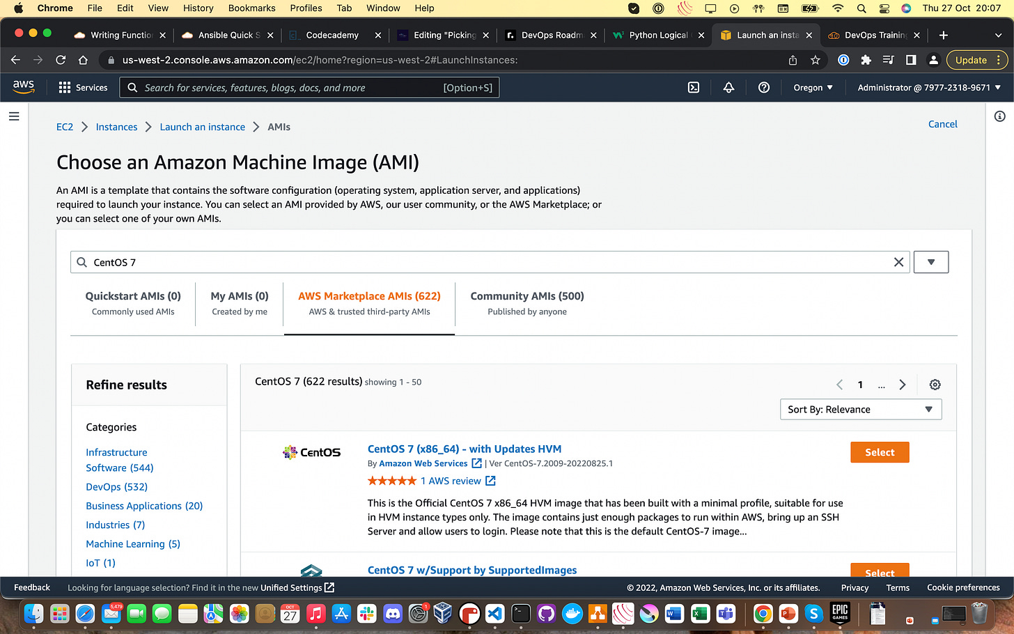This screenshot has height=634, width=1014.
Task: Expand the hamburger side navigation menu
Action: [14, 116]
